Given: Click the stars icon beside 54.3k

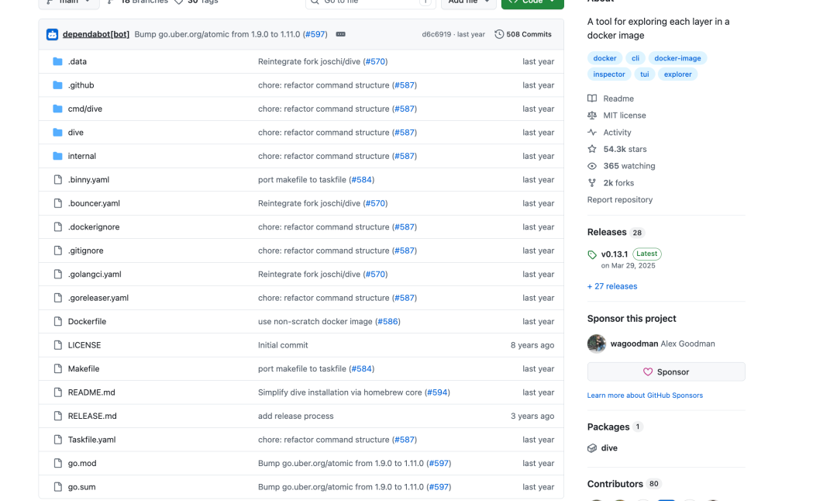Looking at the screenshot, I should coord(592,149).
